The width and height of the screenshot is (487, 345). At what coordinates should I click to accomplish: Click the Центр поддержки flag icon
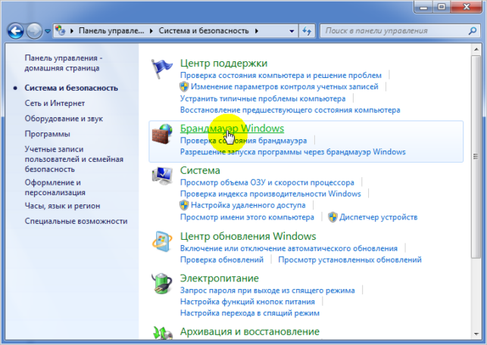point(161,68)
